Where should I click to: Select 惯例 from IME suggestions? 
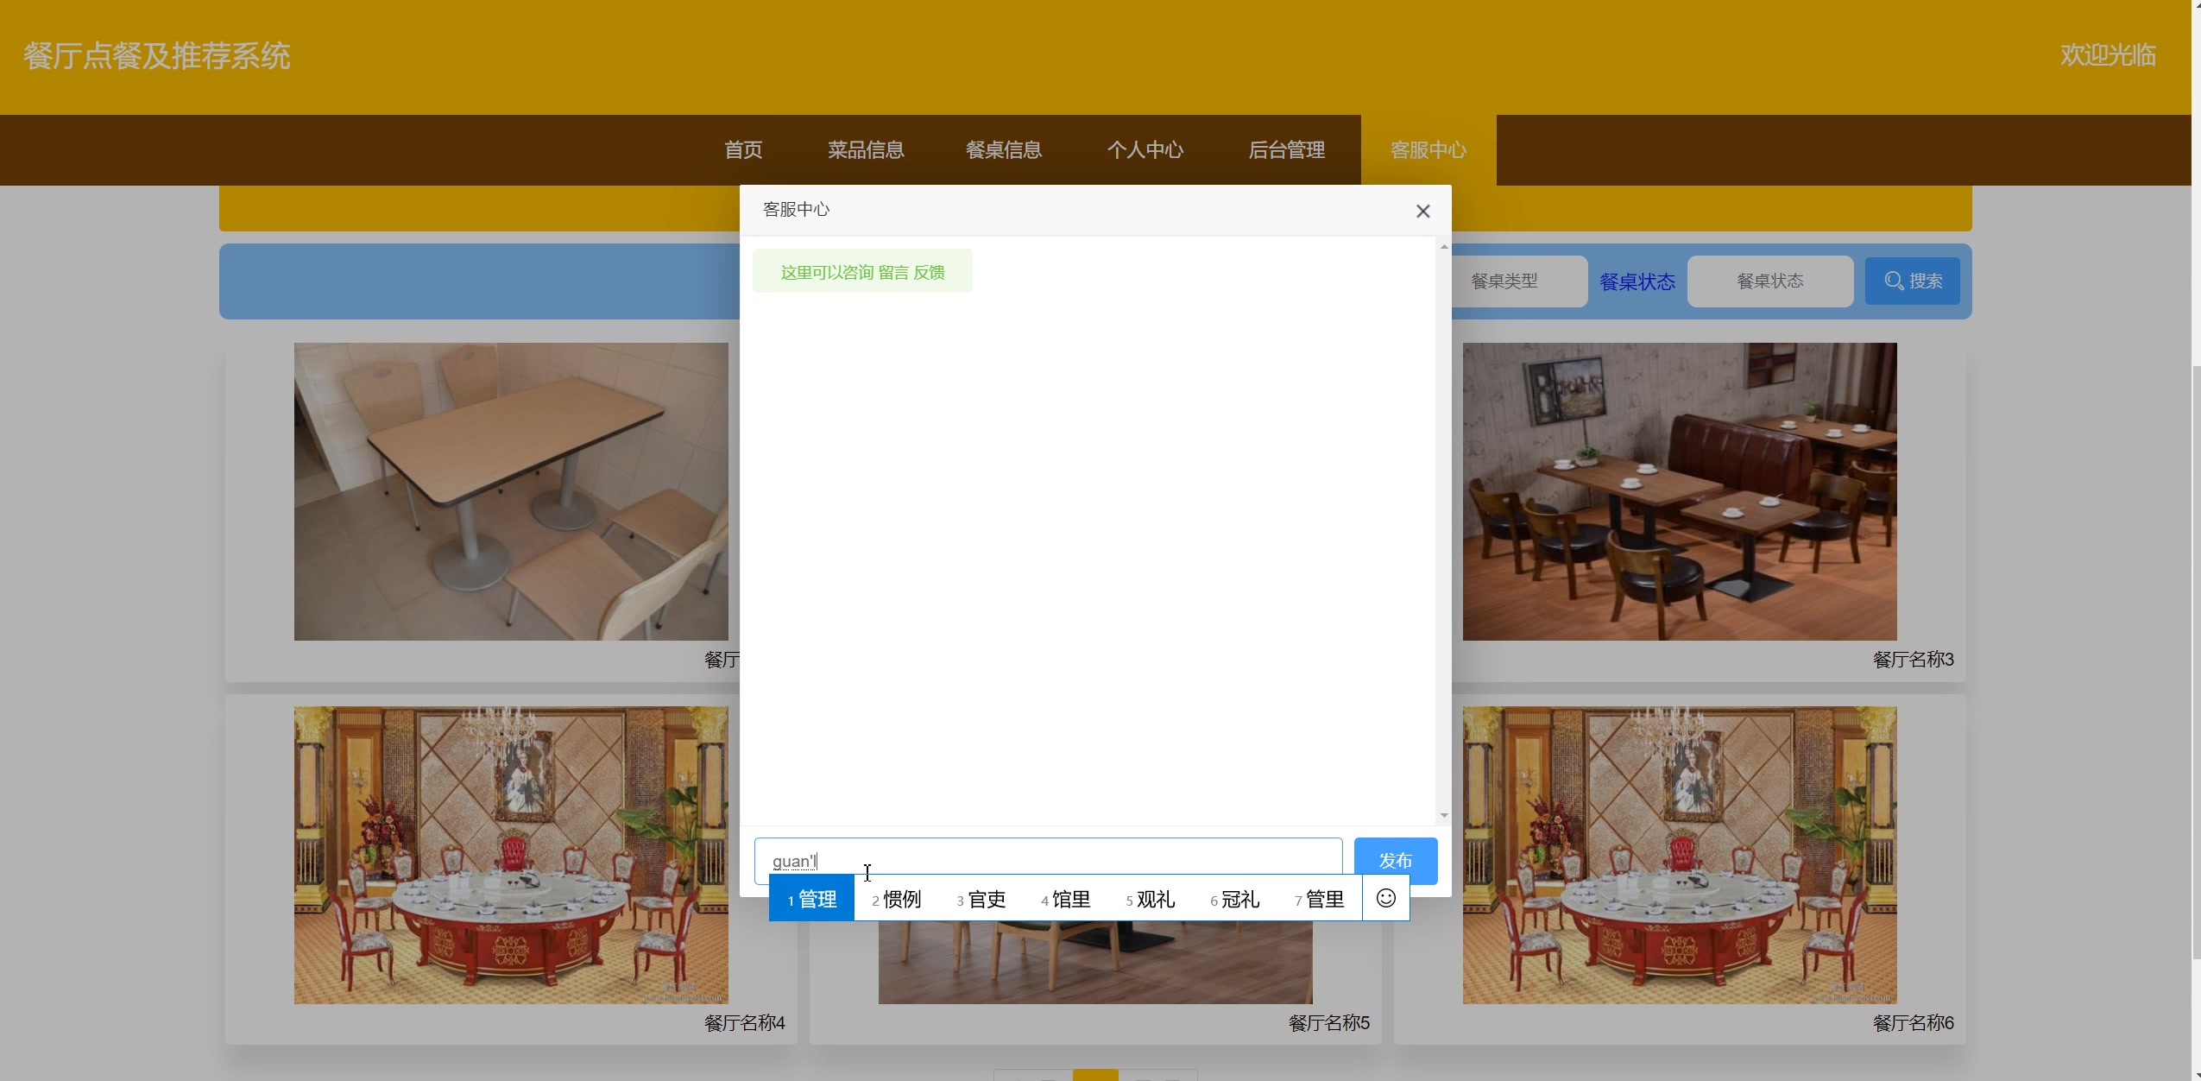[x=899, y=899]
